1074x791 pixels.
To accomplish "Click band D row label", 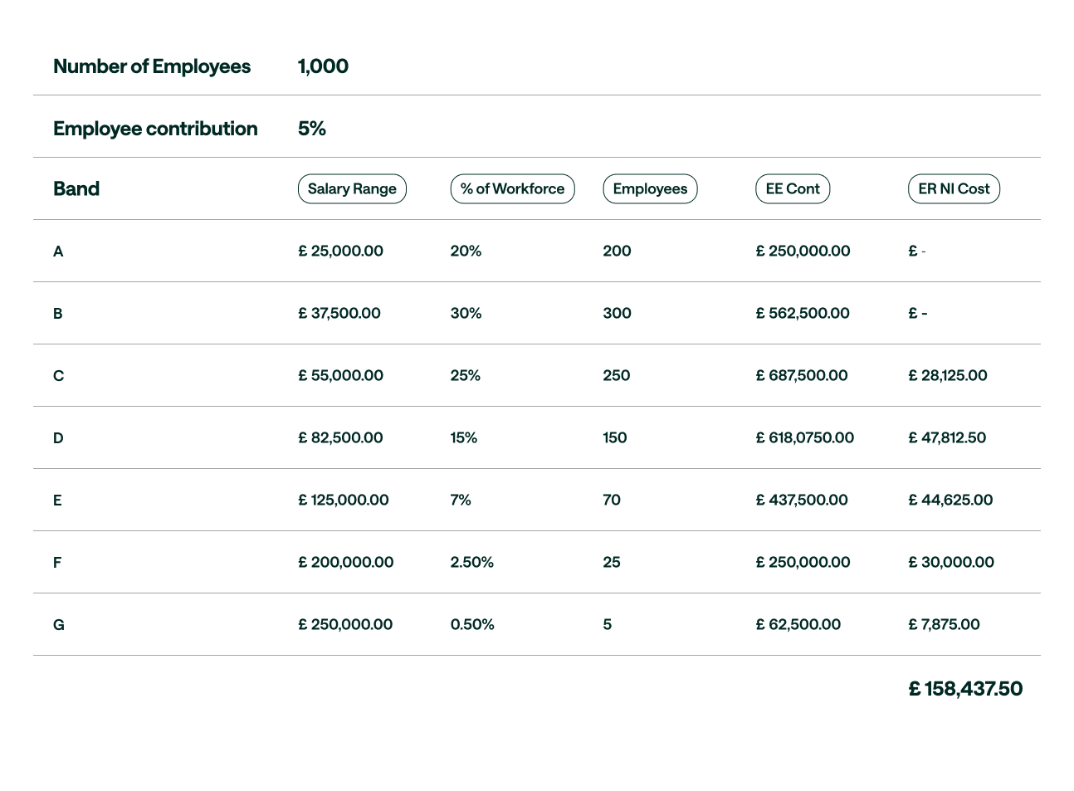I will pyautogui.click(x=58, y=437).
